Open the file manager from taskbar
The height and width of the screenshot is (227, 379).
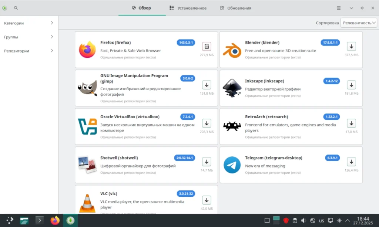pos(24,220)
